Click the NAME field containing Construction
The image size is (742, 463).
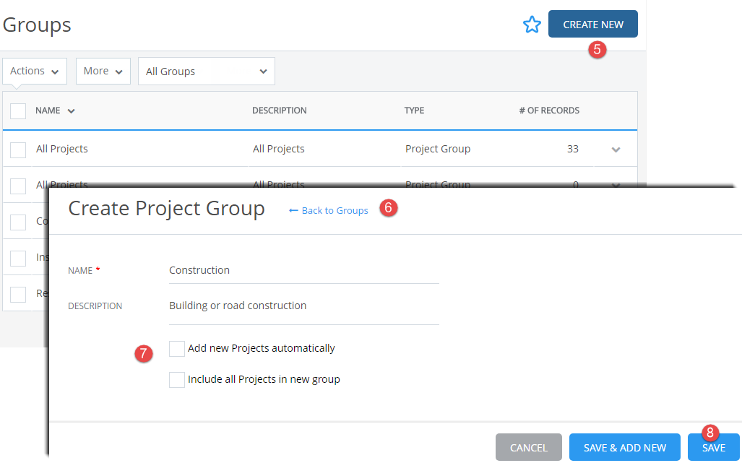coord(303,271)
